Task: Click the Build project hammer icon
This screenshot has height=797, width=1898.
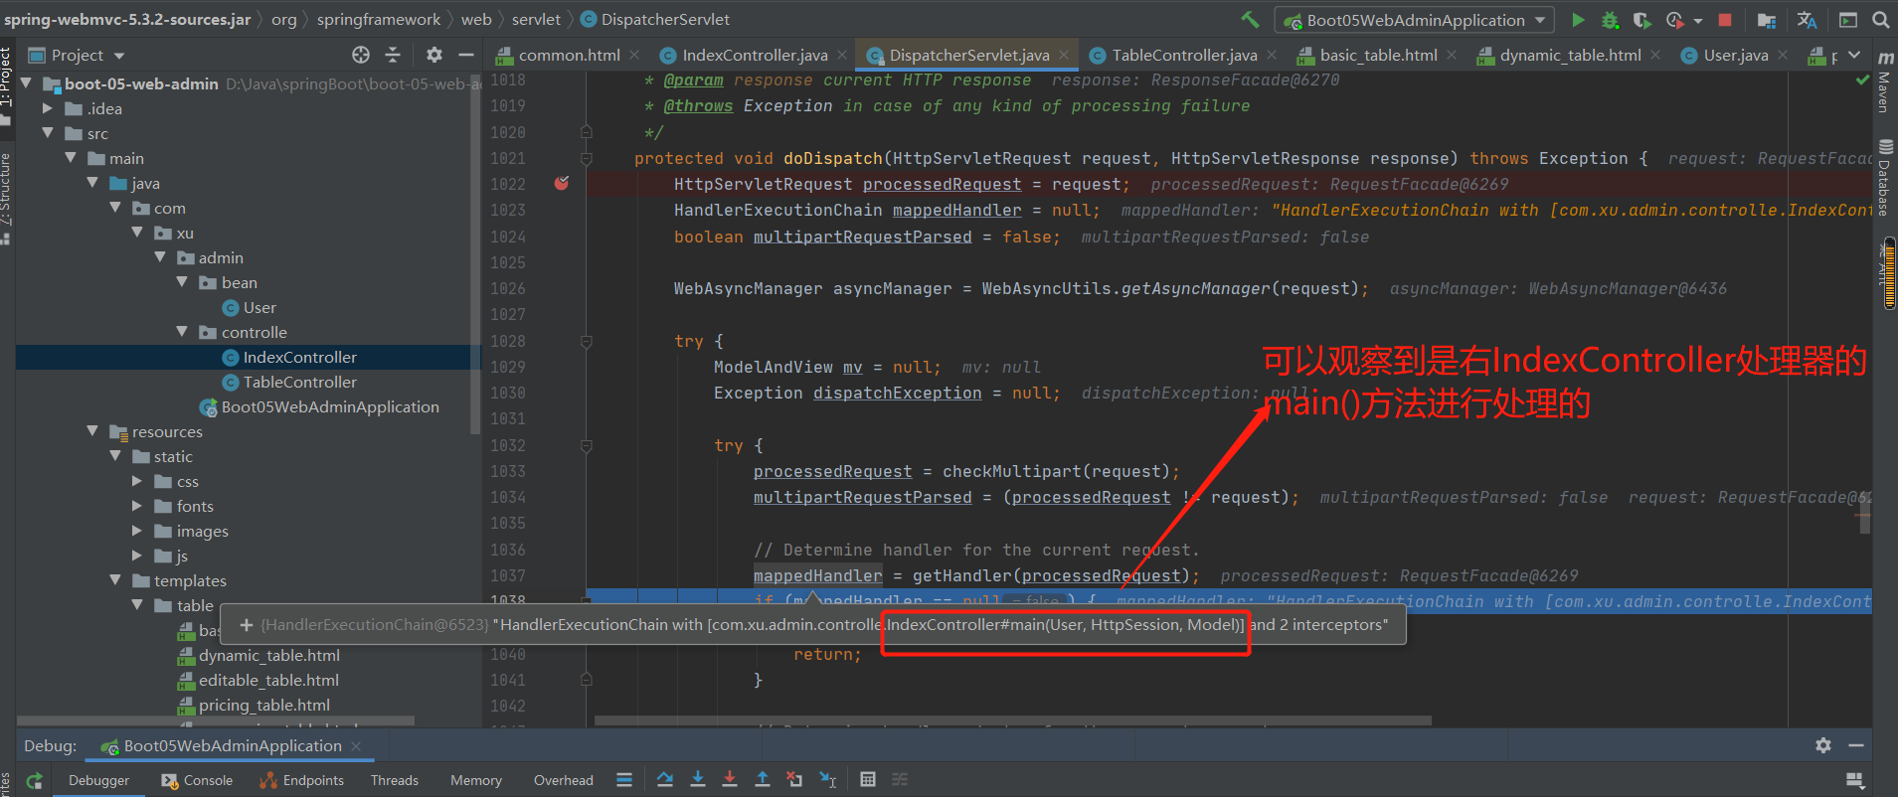Action: (1250, 19)
